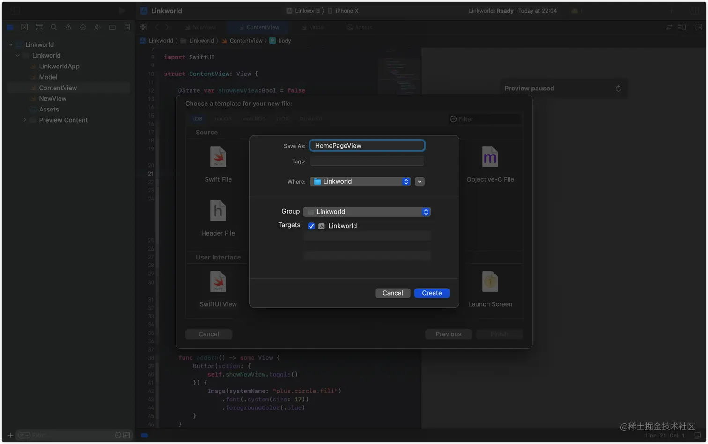Open the Source Control navigator icon
Screen dimensions: 708x444
[24, 27]
